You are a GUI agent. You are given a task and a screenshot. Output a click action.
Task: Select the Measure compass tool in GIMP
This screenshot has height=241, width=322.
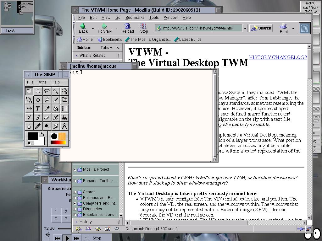[x=64, y=126]
